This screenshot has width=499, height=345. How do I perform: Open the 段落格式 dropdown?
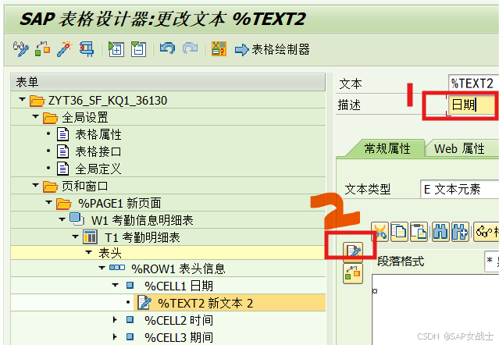[492, 261]
